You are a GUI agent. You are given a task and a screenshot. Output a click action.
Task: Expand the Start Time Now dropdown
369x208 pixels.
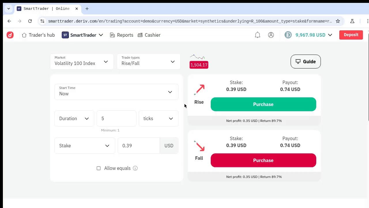pyautogui.click(x=116, y=92)
